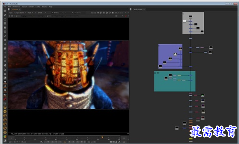239x144 pixels.
Task: Open the Time nodes clock icon
Action: [x=5, y=19]
